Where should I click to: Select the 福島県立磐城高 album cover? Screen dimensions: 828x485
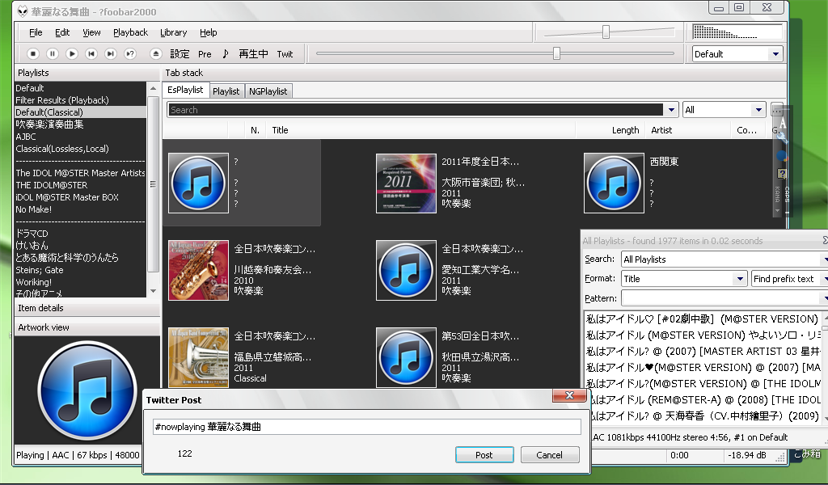(198, 357)
